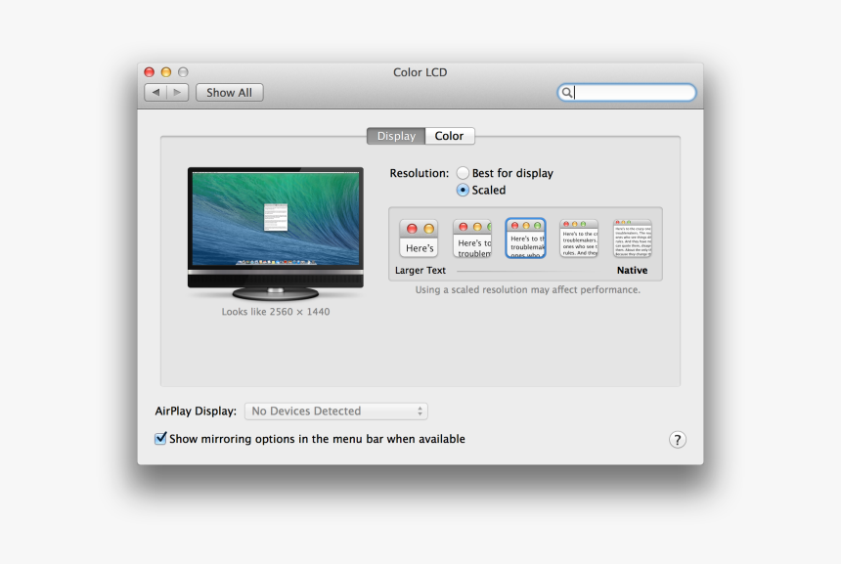Pick the second resolution preview thumbnail

coord(472,238)
